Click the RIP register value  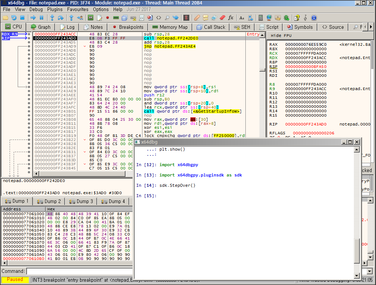coord(306,124)
